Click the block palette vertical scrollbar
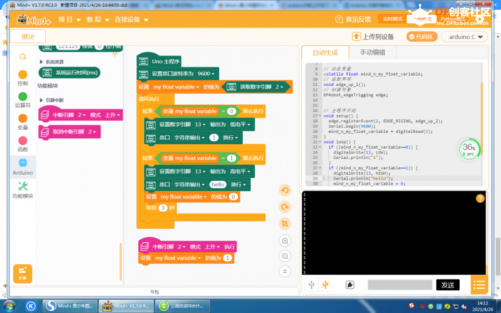Viewport: 501px width, 313px height. click(x=121, y=261)
